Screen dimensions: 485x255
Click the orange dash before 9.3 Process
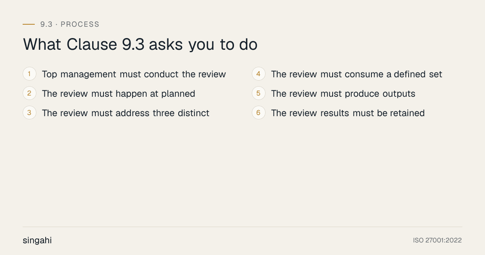click(29, 24)
